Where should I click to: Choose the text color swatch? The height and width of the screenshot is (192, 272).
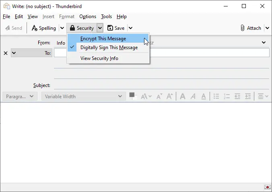[x=133, y=96]
